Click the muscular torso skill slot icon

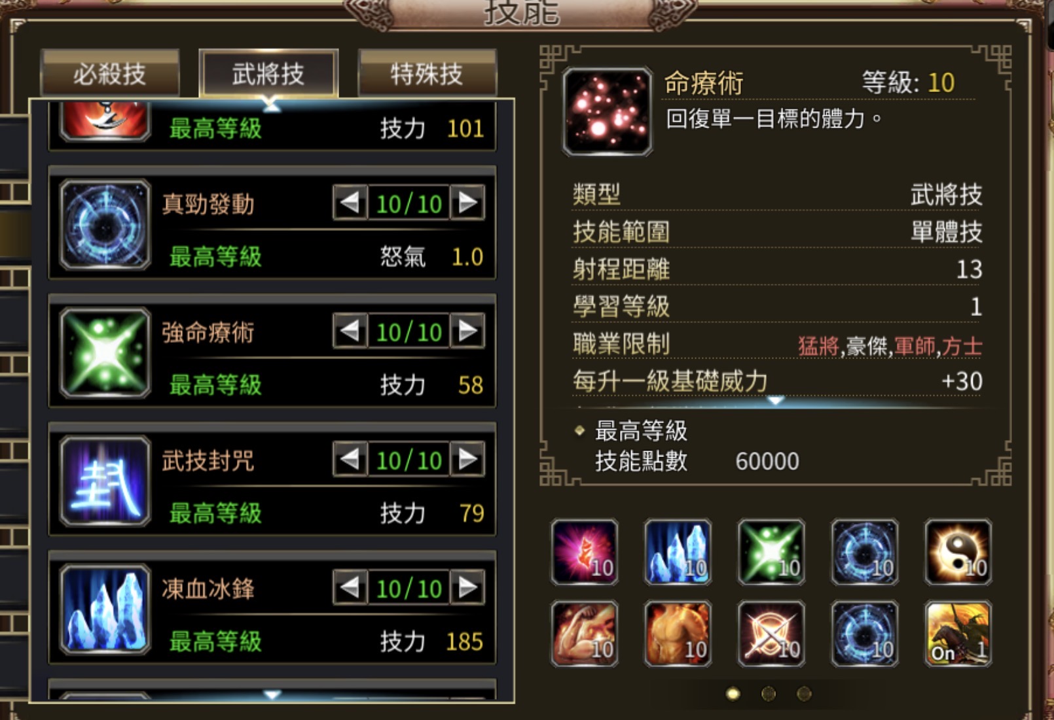click(678, 634)
